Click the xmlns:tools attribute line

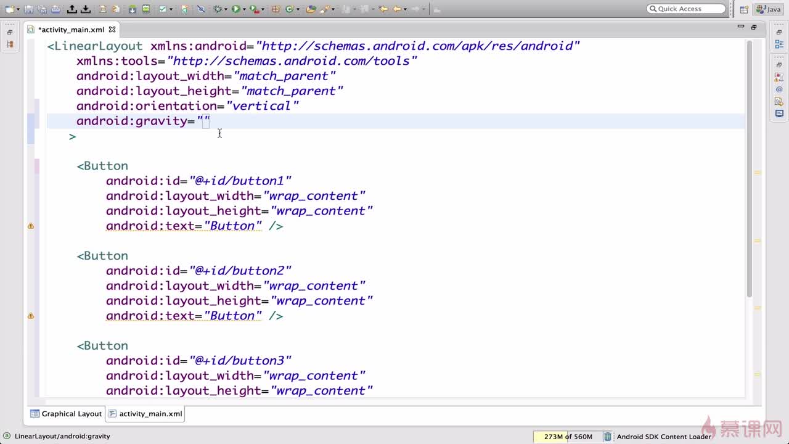pos(247,61)
